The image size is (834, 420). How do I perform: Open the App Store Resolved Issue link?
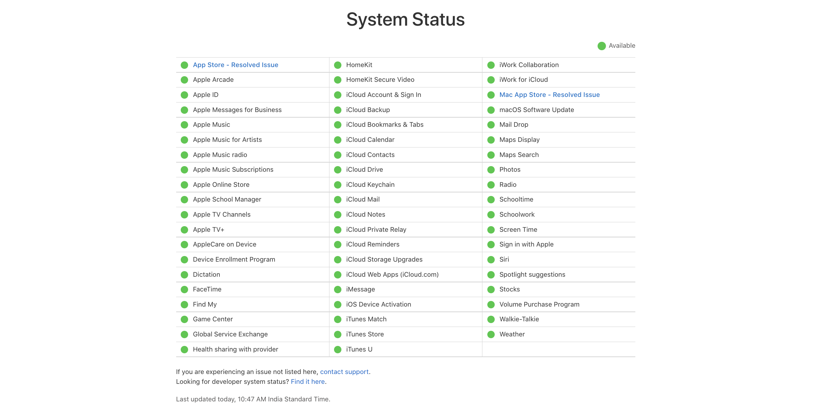click(x=235, y=65)
